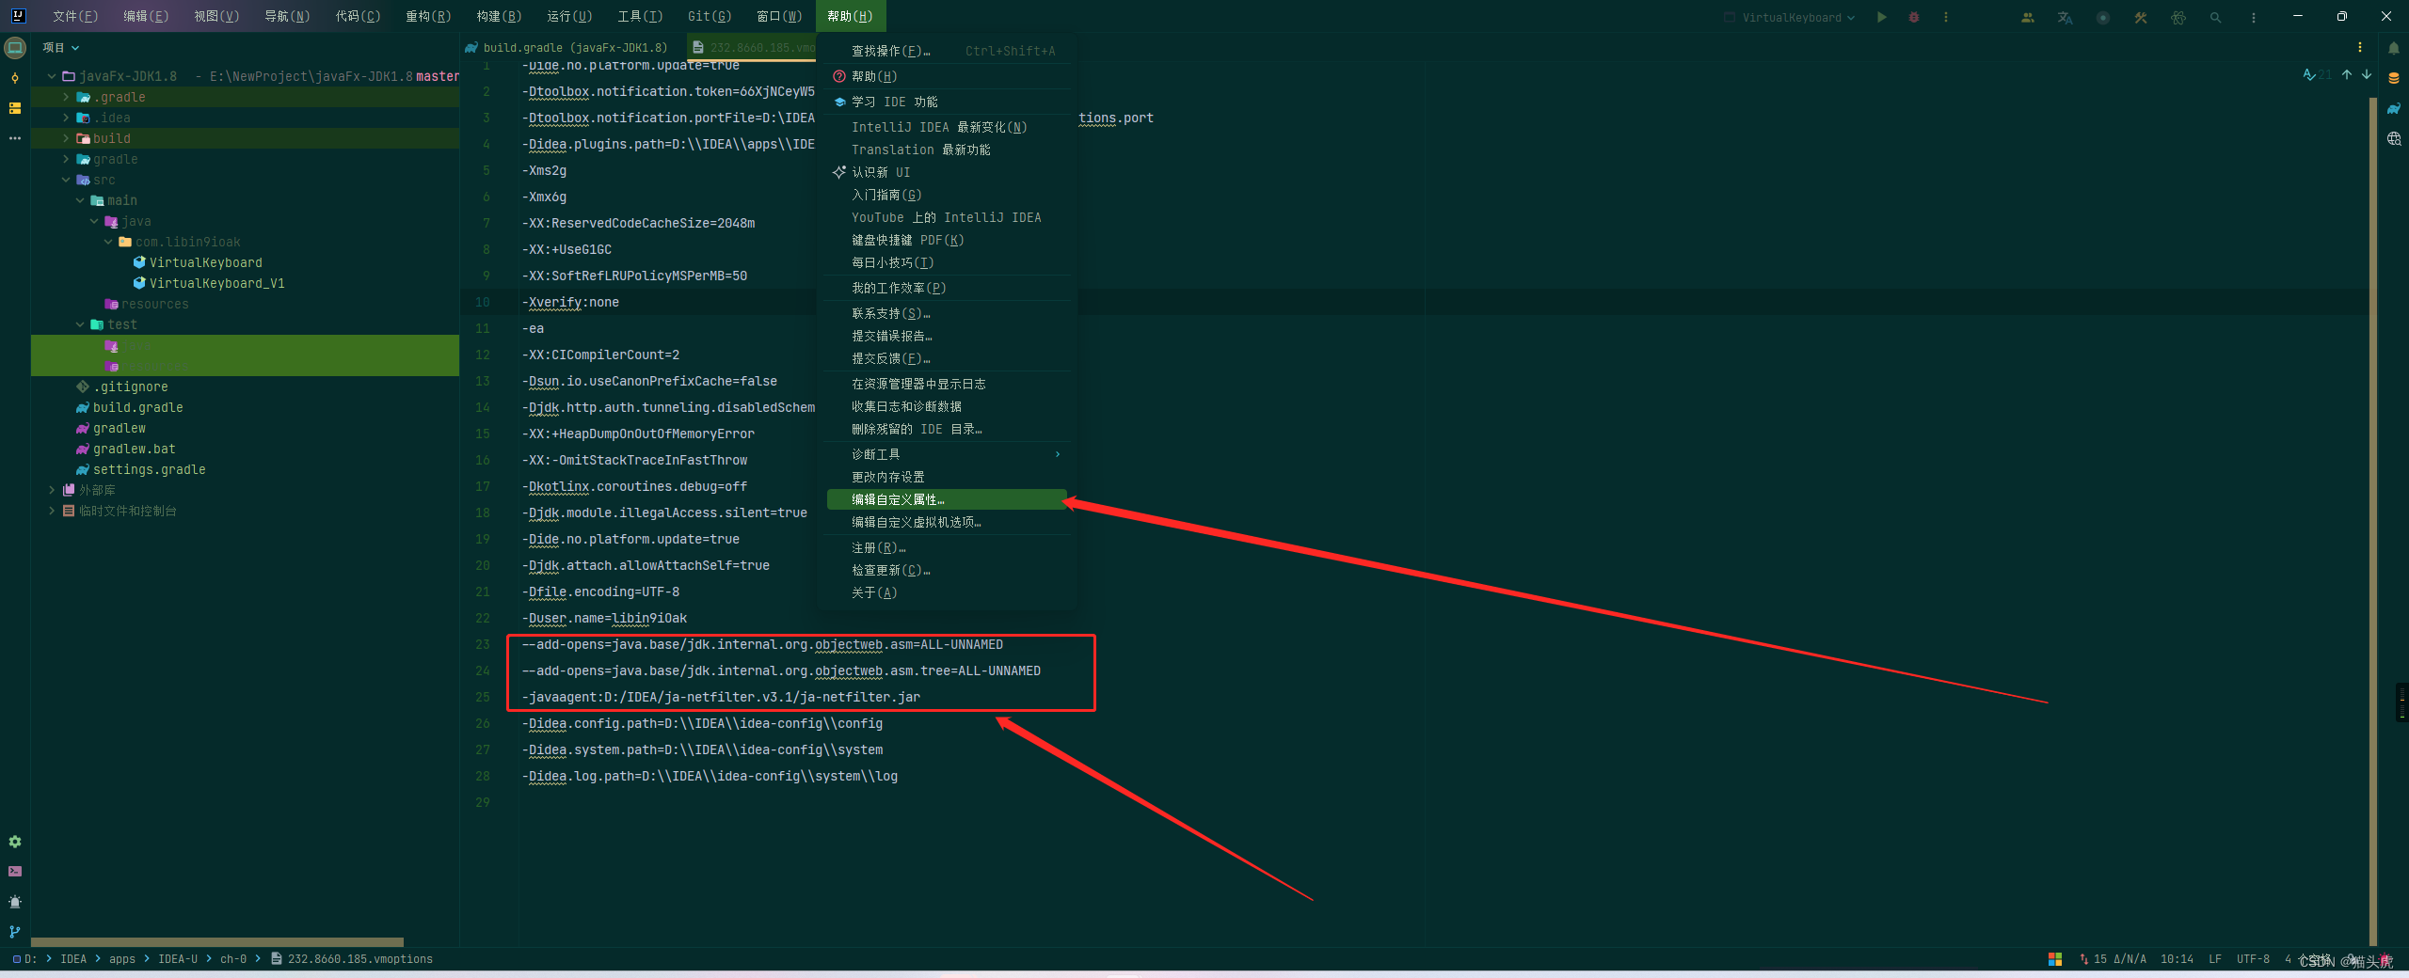Click the apps breadcrumb in status bar

pos(122,959)
